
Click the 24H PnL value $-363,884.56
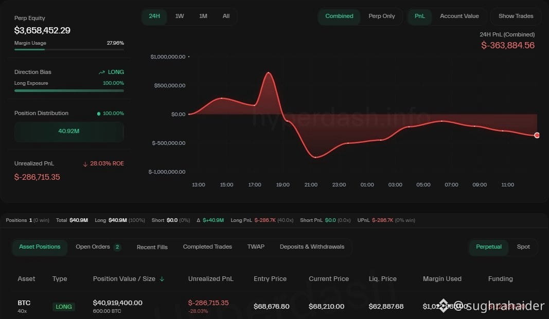coord(508,45)
